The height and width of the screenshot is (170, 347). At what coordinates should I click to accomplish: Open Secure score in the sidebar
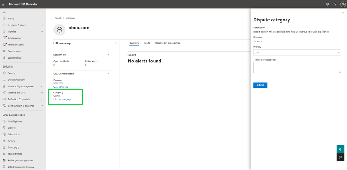pos(14,51)
